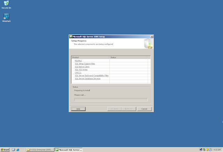The height and width of the screenshot is (152, 223).
Task: Click the first system tray network icon
Action: (x=201, y=150)
